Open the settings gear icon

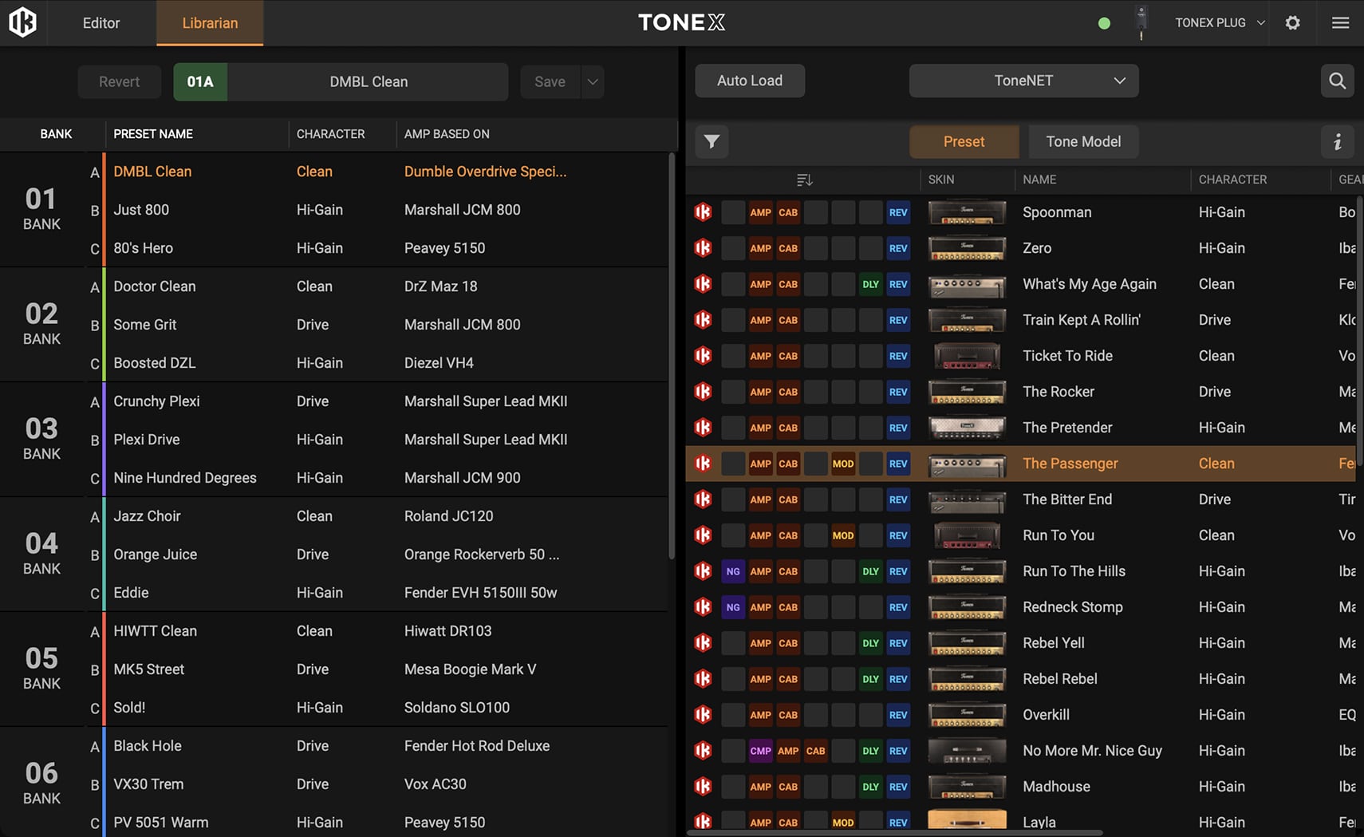1292,22
